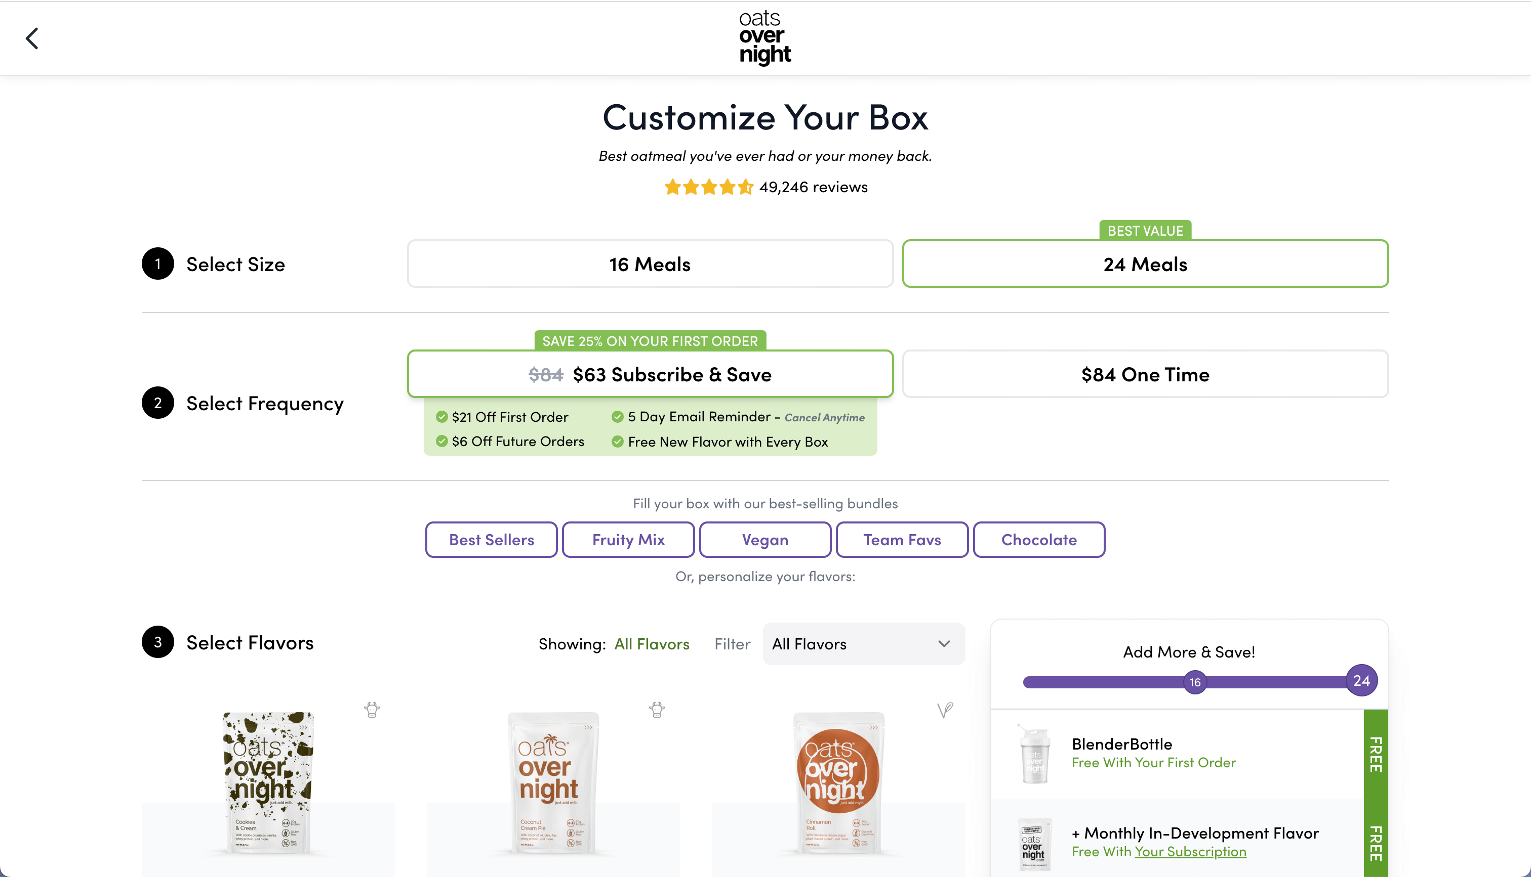Click dairy cow icon on Cookies & Cream

(x=372, y=710)
